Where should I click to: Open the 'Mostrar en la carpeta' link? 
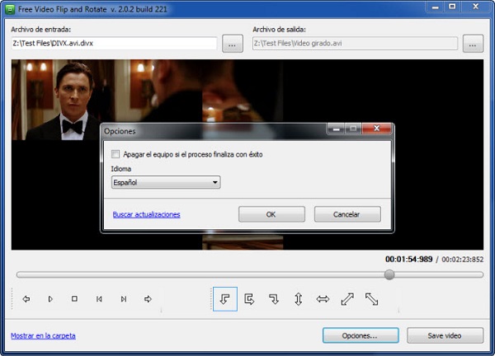tap(43, 336)
